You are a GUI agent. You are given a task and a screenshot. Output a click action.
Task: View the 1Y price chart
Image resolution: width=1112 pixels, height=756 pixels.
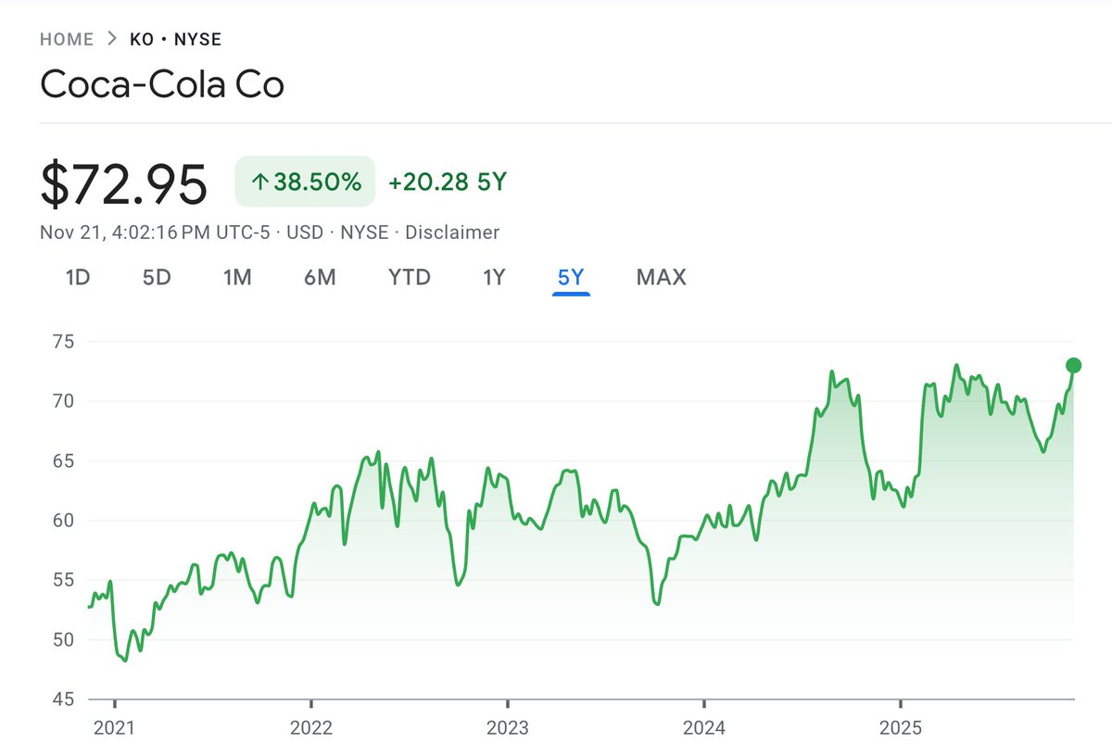494,277
